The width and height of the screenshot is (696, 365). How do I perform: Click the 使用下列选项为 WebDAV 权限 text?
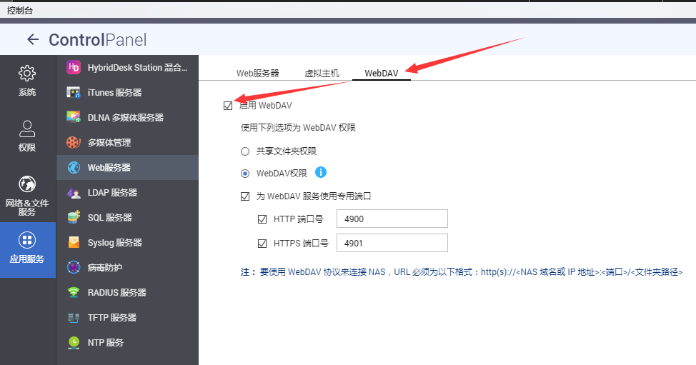point(298,128)
